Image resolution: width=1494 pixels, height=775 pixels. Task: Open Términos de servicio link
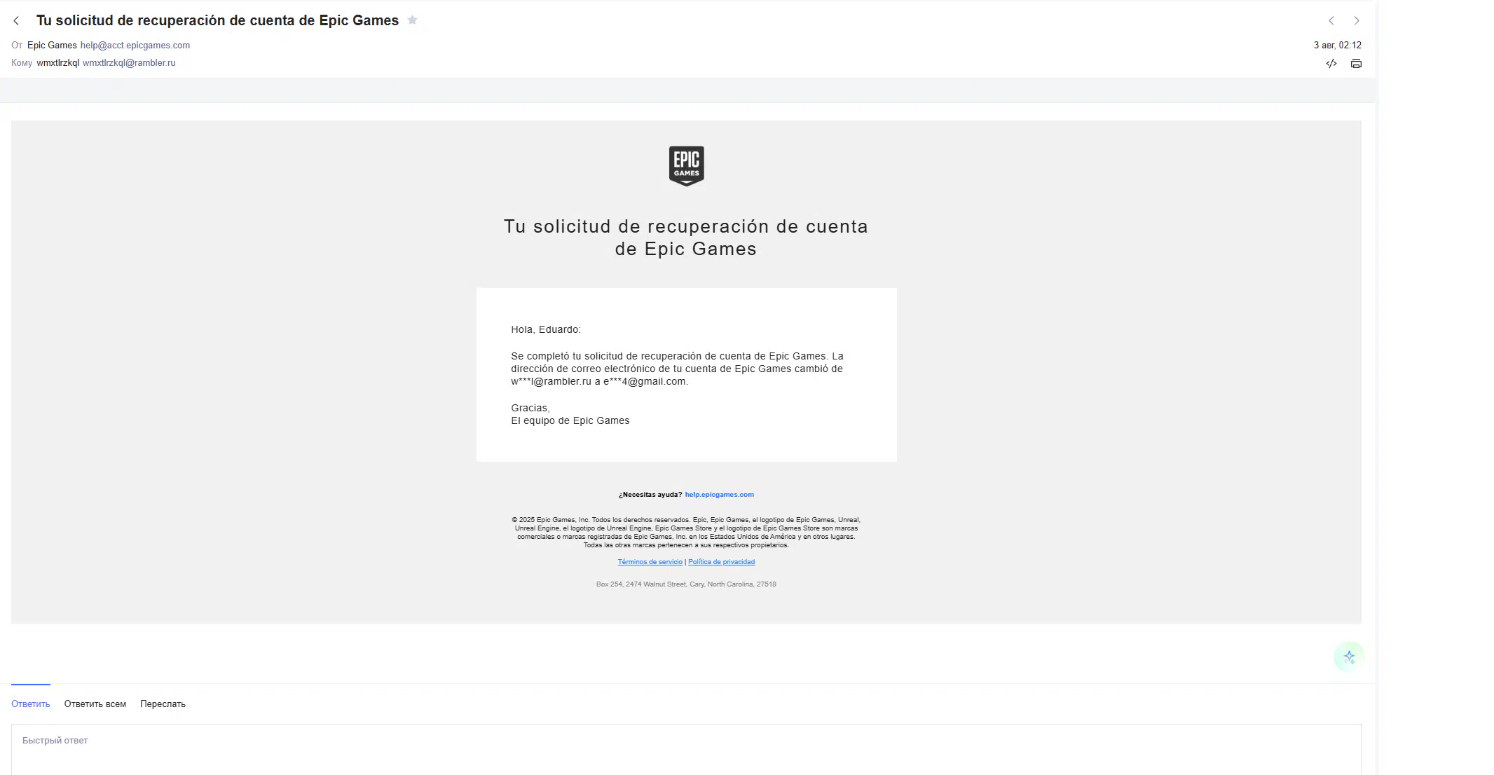[650, 562]
